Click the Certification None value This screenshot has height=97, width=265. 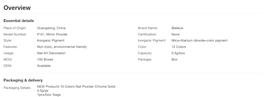tap(175, 34)
